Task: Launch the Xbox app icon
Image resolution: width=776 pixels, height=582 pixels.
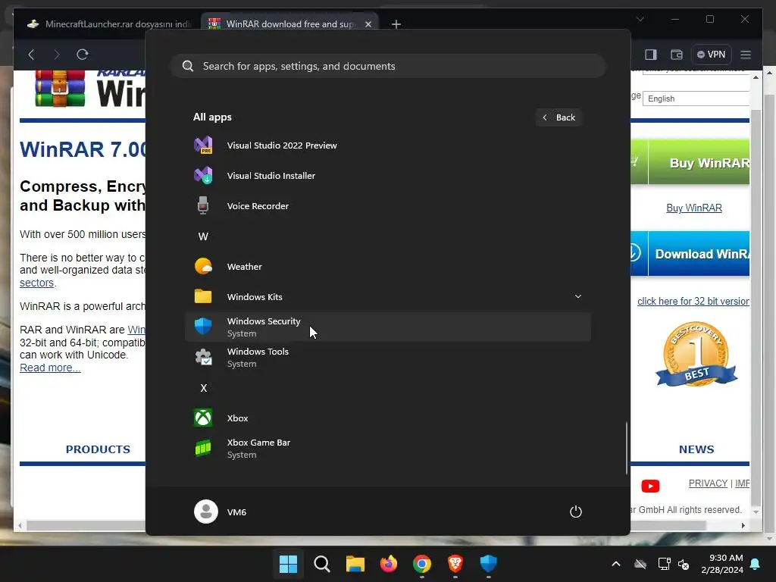Action: pyautogui.click(x=203, y=418)
